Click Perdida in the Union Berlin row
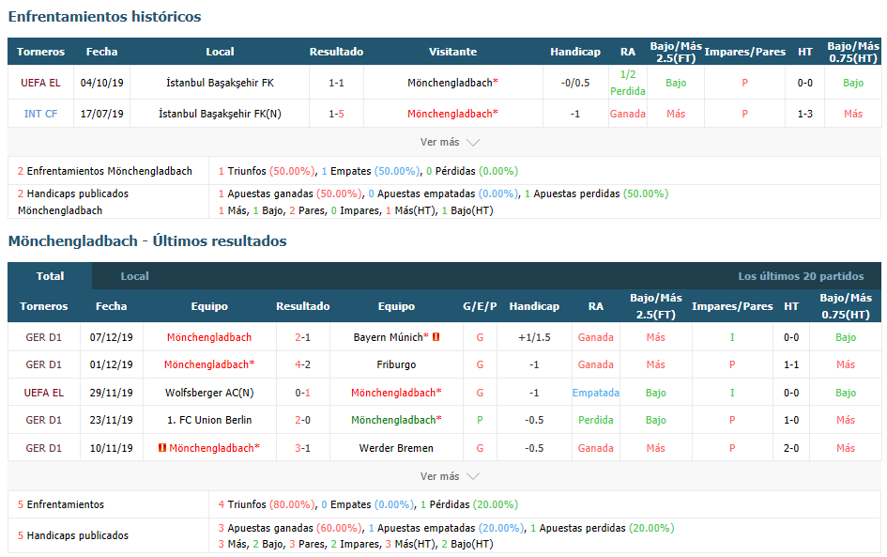The image size is (887, 557). point(596,420)
